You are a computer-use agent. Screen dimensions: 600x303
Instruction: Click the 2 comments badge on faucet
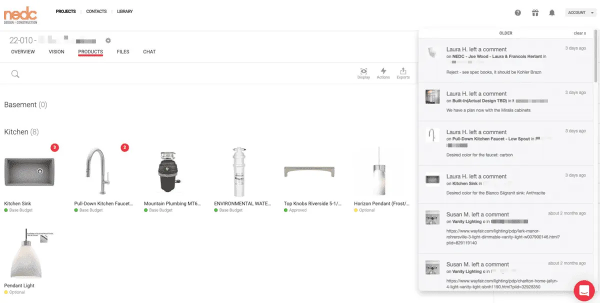(125, 147)
